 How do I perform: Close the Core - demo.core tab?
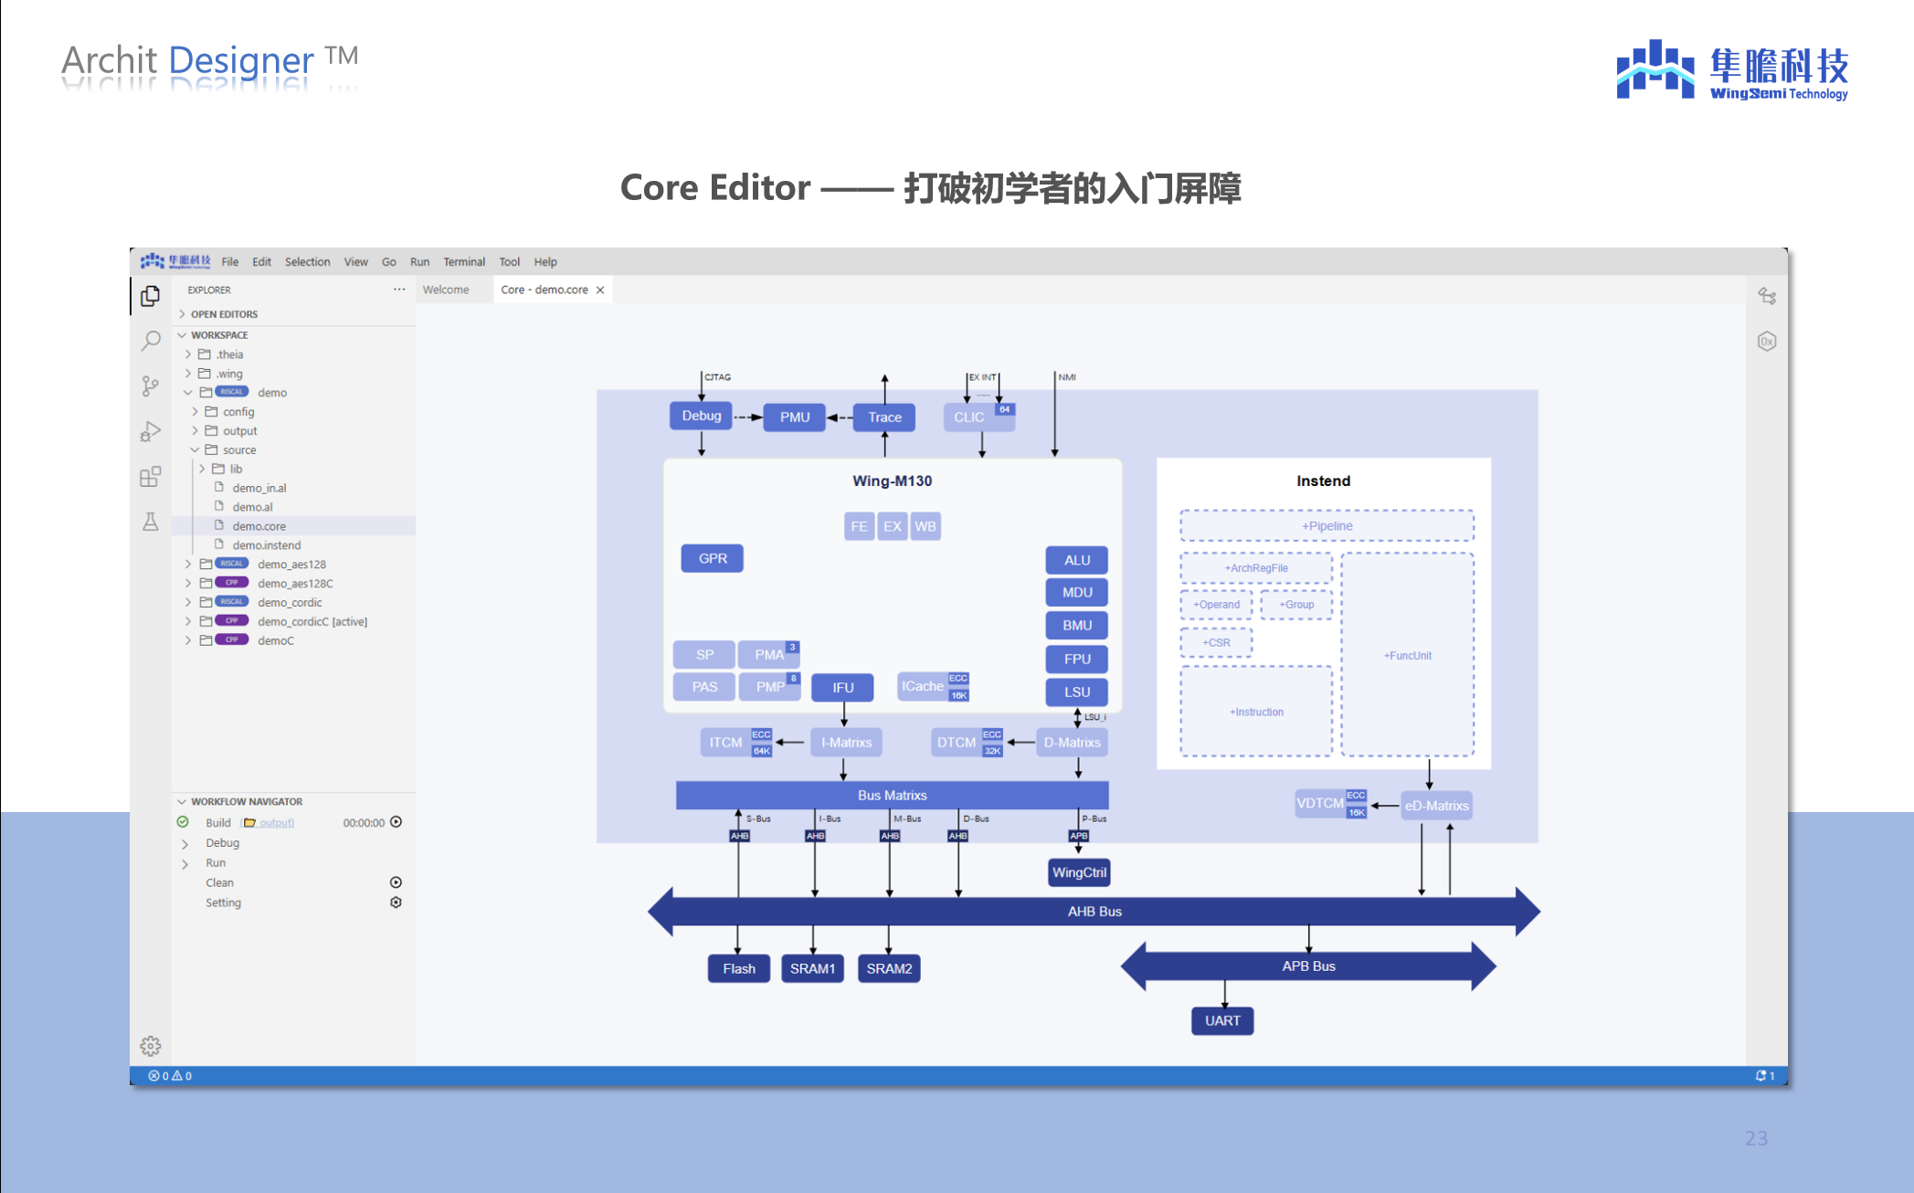600,290
